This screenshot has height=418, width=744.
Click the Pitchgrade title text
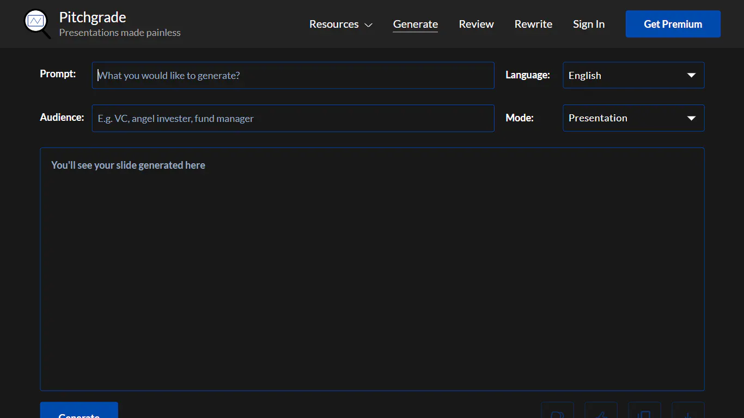click(x=92, y=17)
